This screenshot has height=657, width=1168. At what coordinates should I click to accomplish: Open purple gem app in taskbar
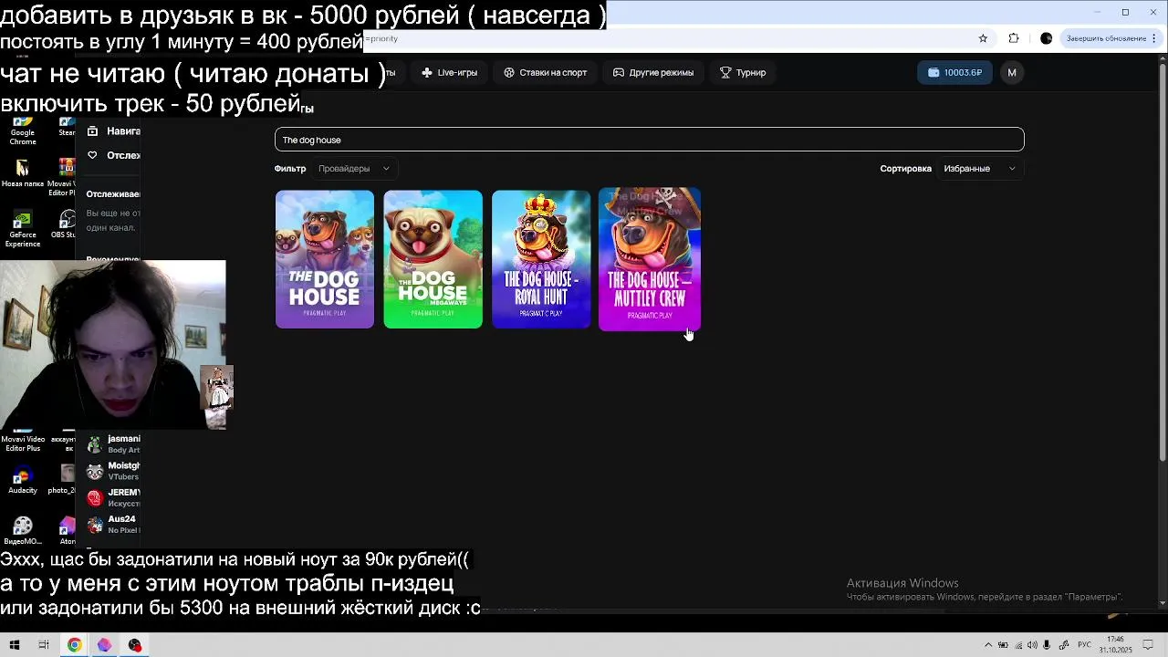click(x=104, y=645)
